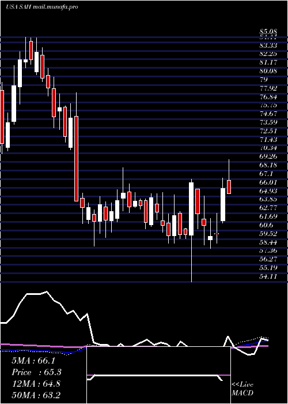This screenshot has height=404, width=288.
Task: Click the 81.17 price axis label
Action: click(x=268, y=62)
